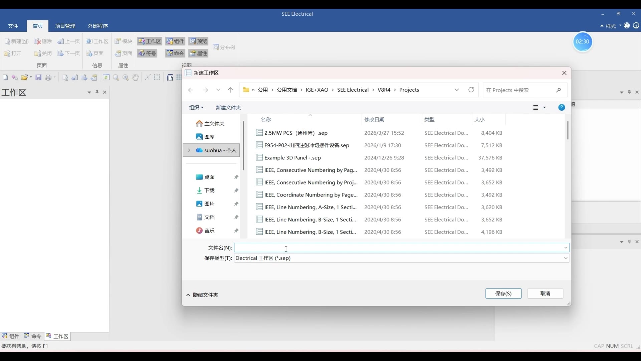Click the refresh icon beside address bar
Viewport: 641px width, 361px height.
pyautogui.click(x=471, y=90)
